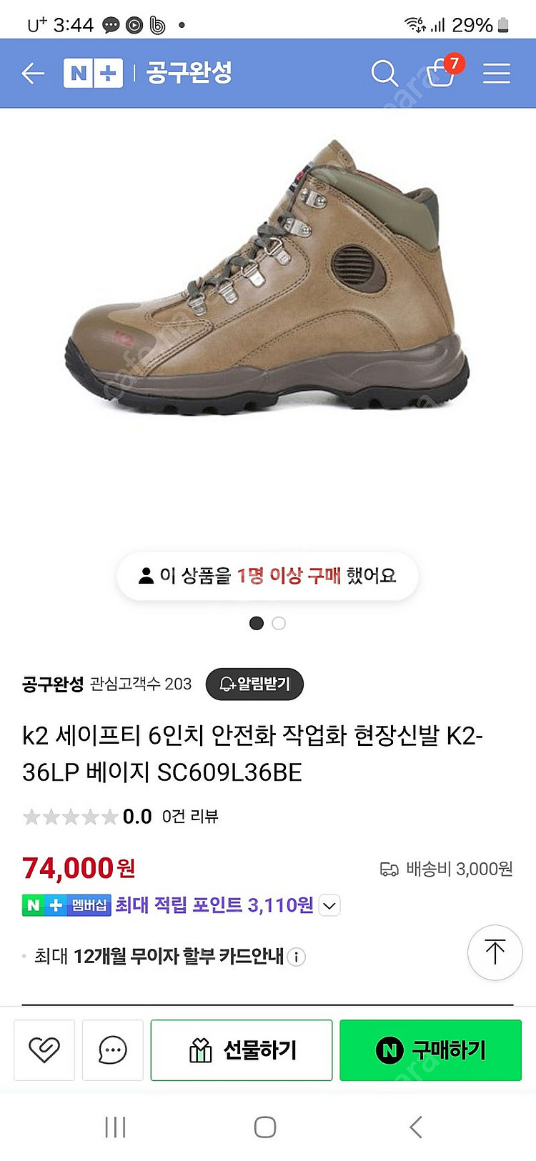Jump to top with up-arrow button
This screenshot has height=1161, width=536.
[495, 952]
